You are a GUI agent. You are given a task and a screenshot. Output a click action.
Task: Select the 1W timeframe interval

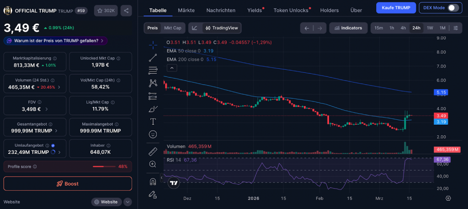point(430,28)
